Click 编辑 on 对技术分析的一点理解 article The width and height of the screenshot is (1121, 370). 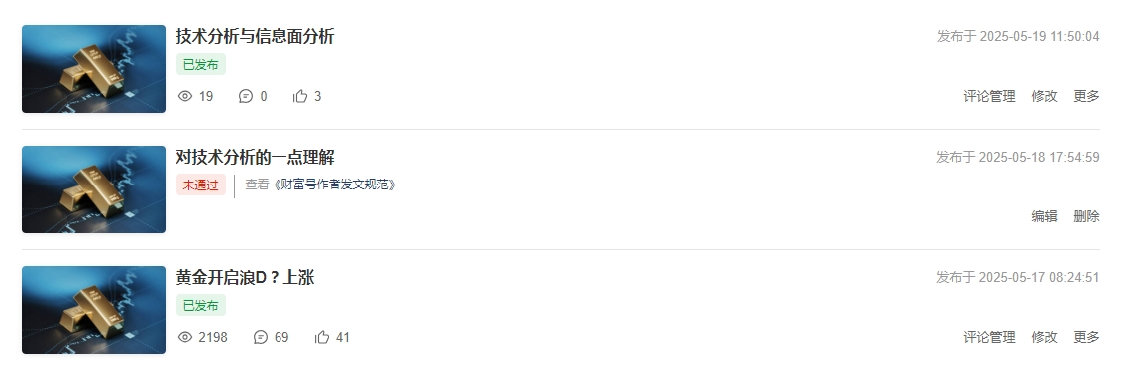coord(1044,216)
